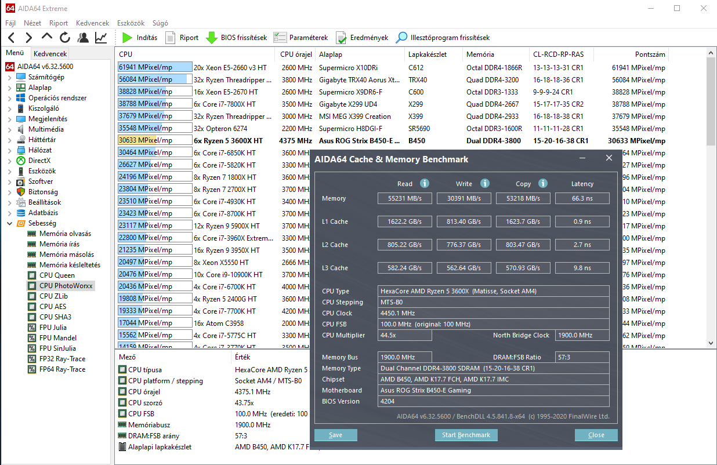Viewport: 717px width, 465px height.
Task: Click the Start Benchmark button
Action: (x=466, y=435)
